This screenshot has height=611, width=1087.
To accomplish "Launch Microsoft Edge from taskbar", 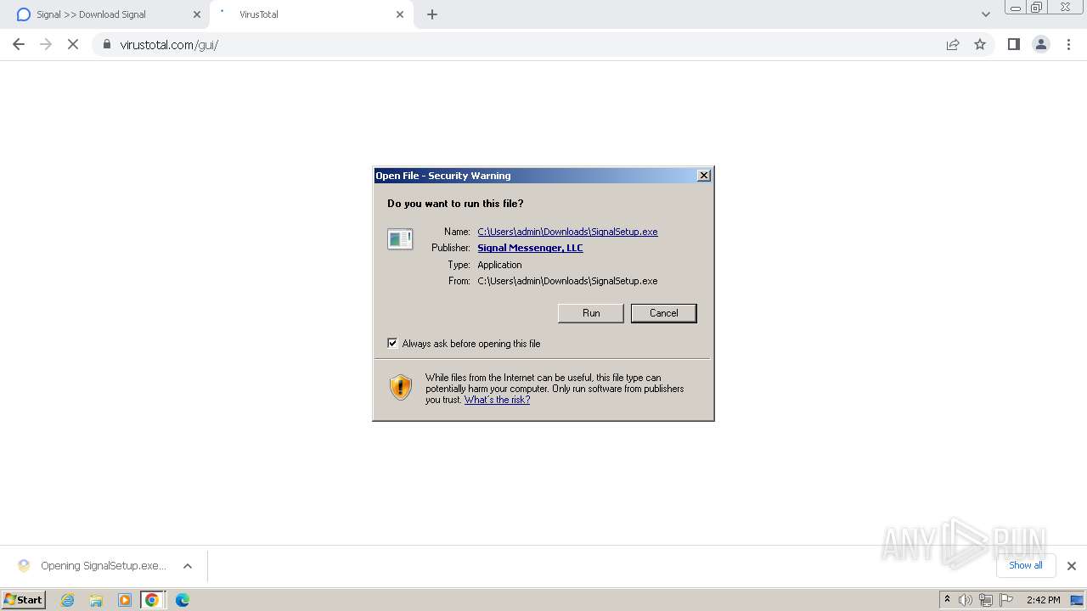I will (182, 600).
